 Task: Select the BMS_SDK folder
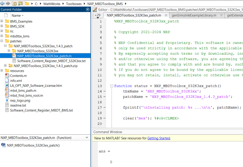pyautogui.click(x=17, y=26)
